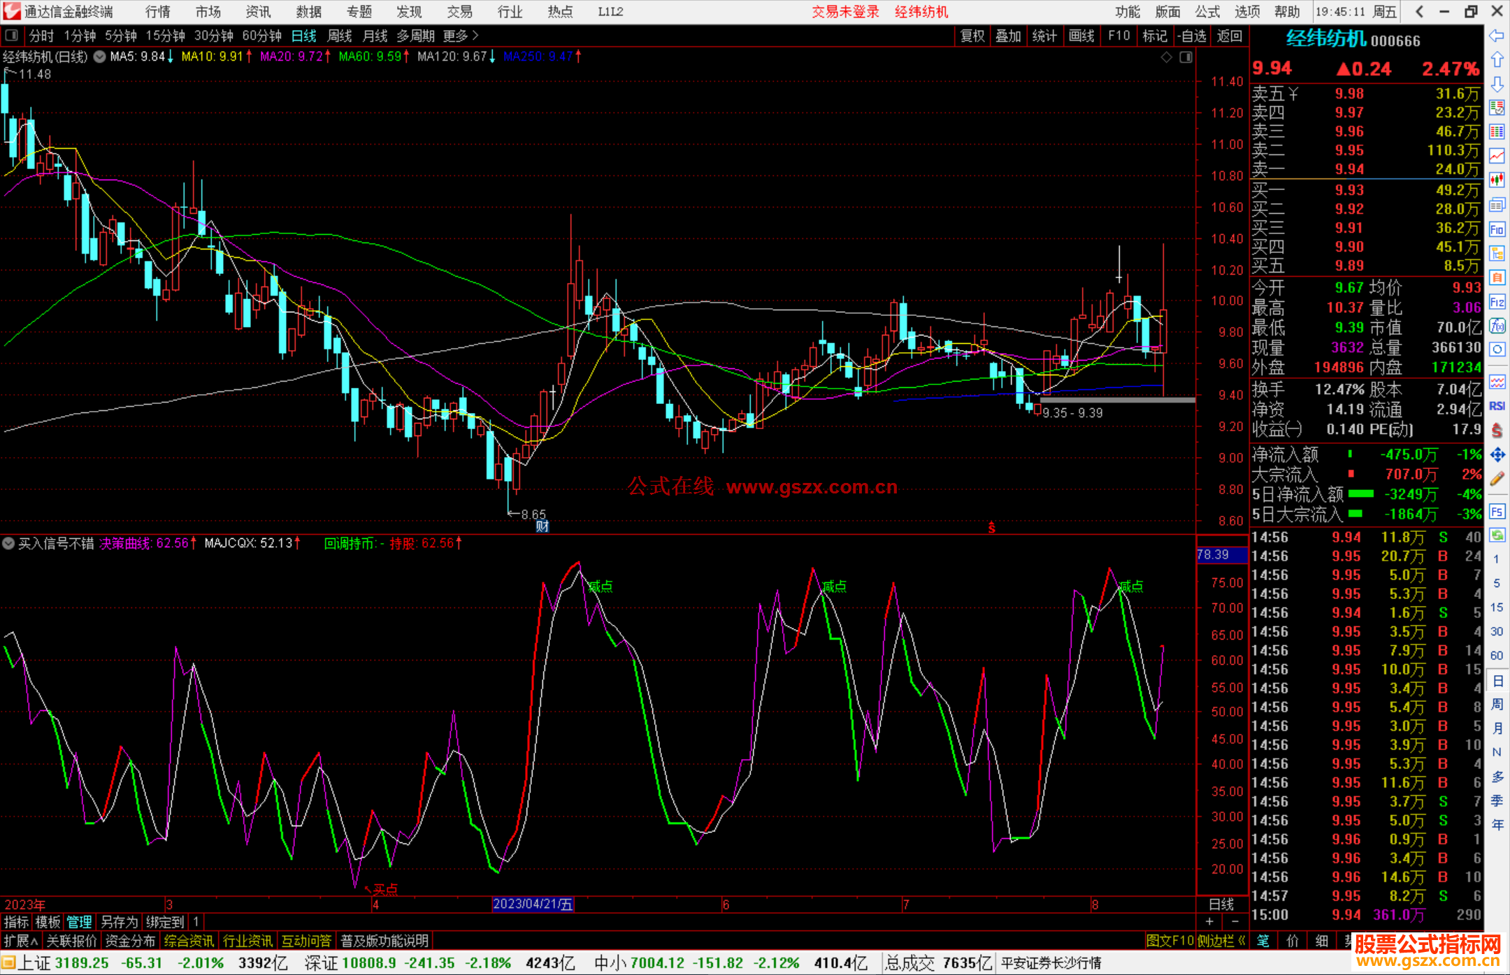
Task: Expand the 更多 periods chevron
Action: click(475, 35)
